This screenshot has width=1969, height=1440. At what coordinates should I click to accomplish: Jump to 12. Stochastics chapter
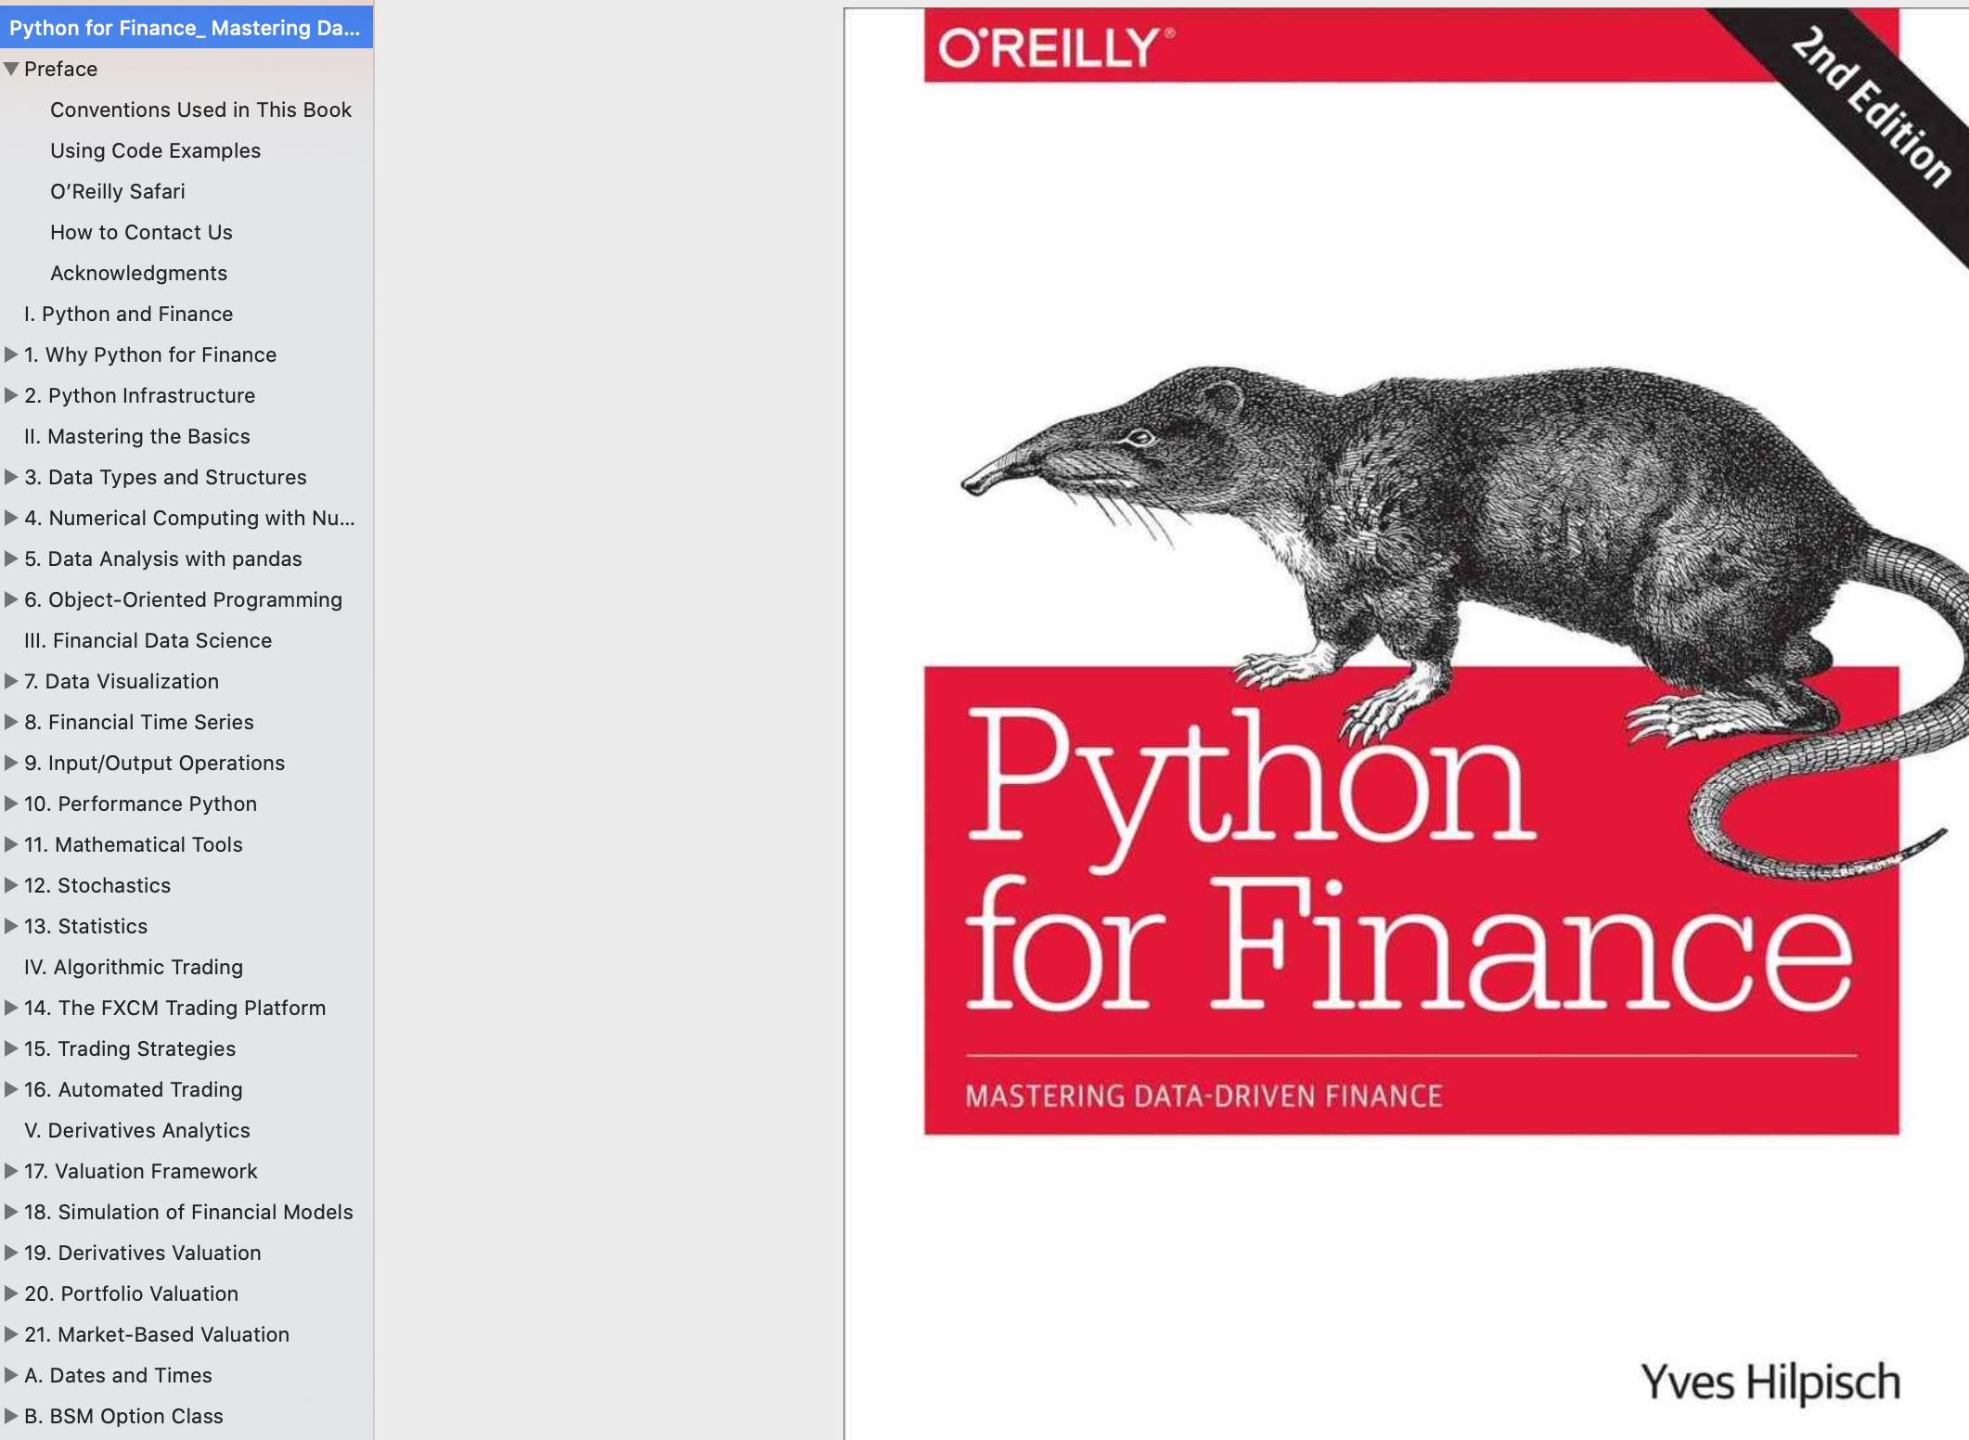pyautogui.click(x=97, y=885)
